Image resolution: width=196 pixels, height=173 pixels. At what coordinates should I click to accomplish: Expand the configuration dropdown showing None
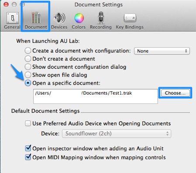pos(162,51)
